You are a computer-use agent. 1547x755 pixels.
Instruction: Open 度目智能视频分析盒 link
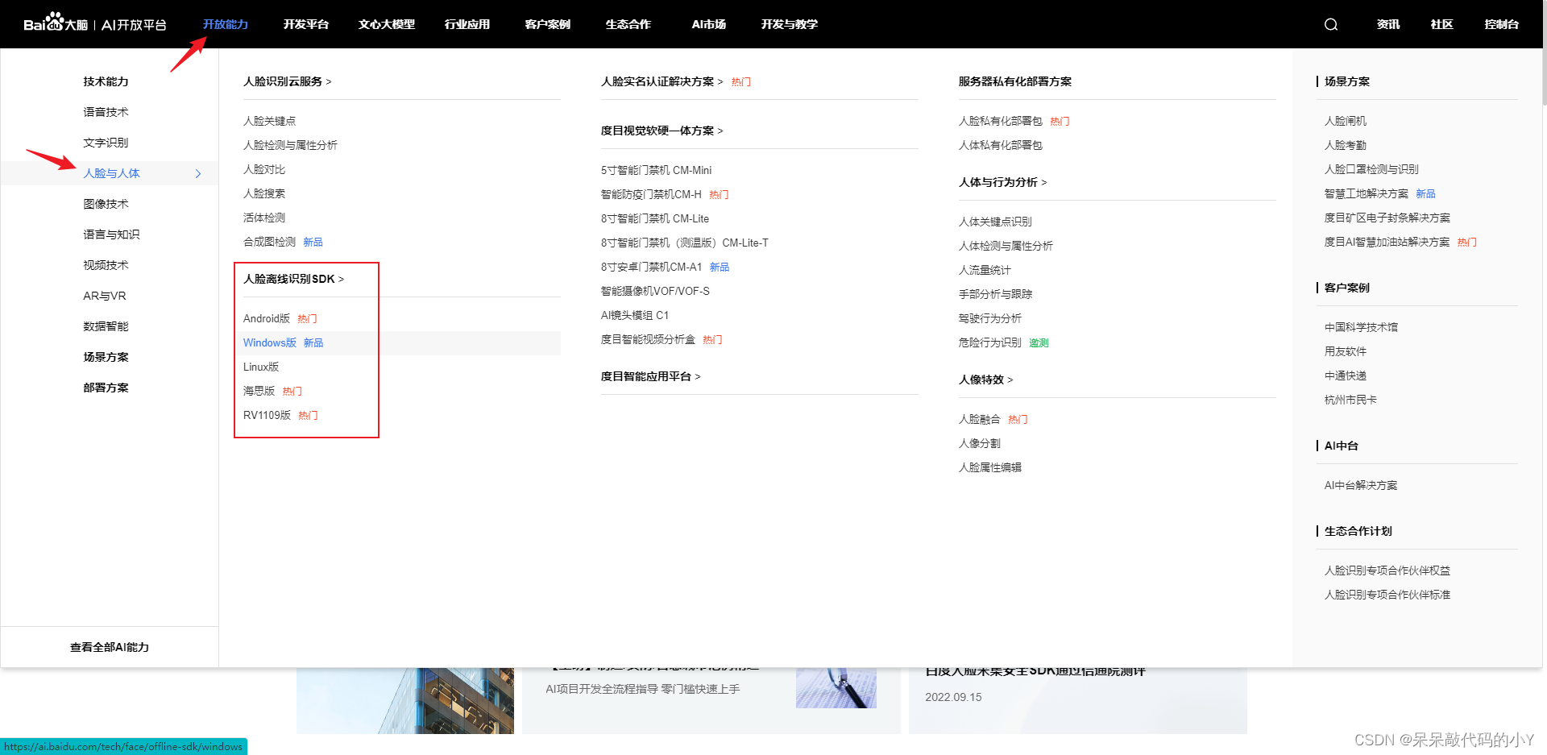click(x=648, y=339)
